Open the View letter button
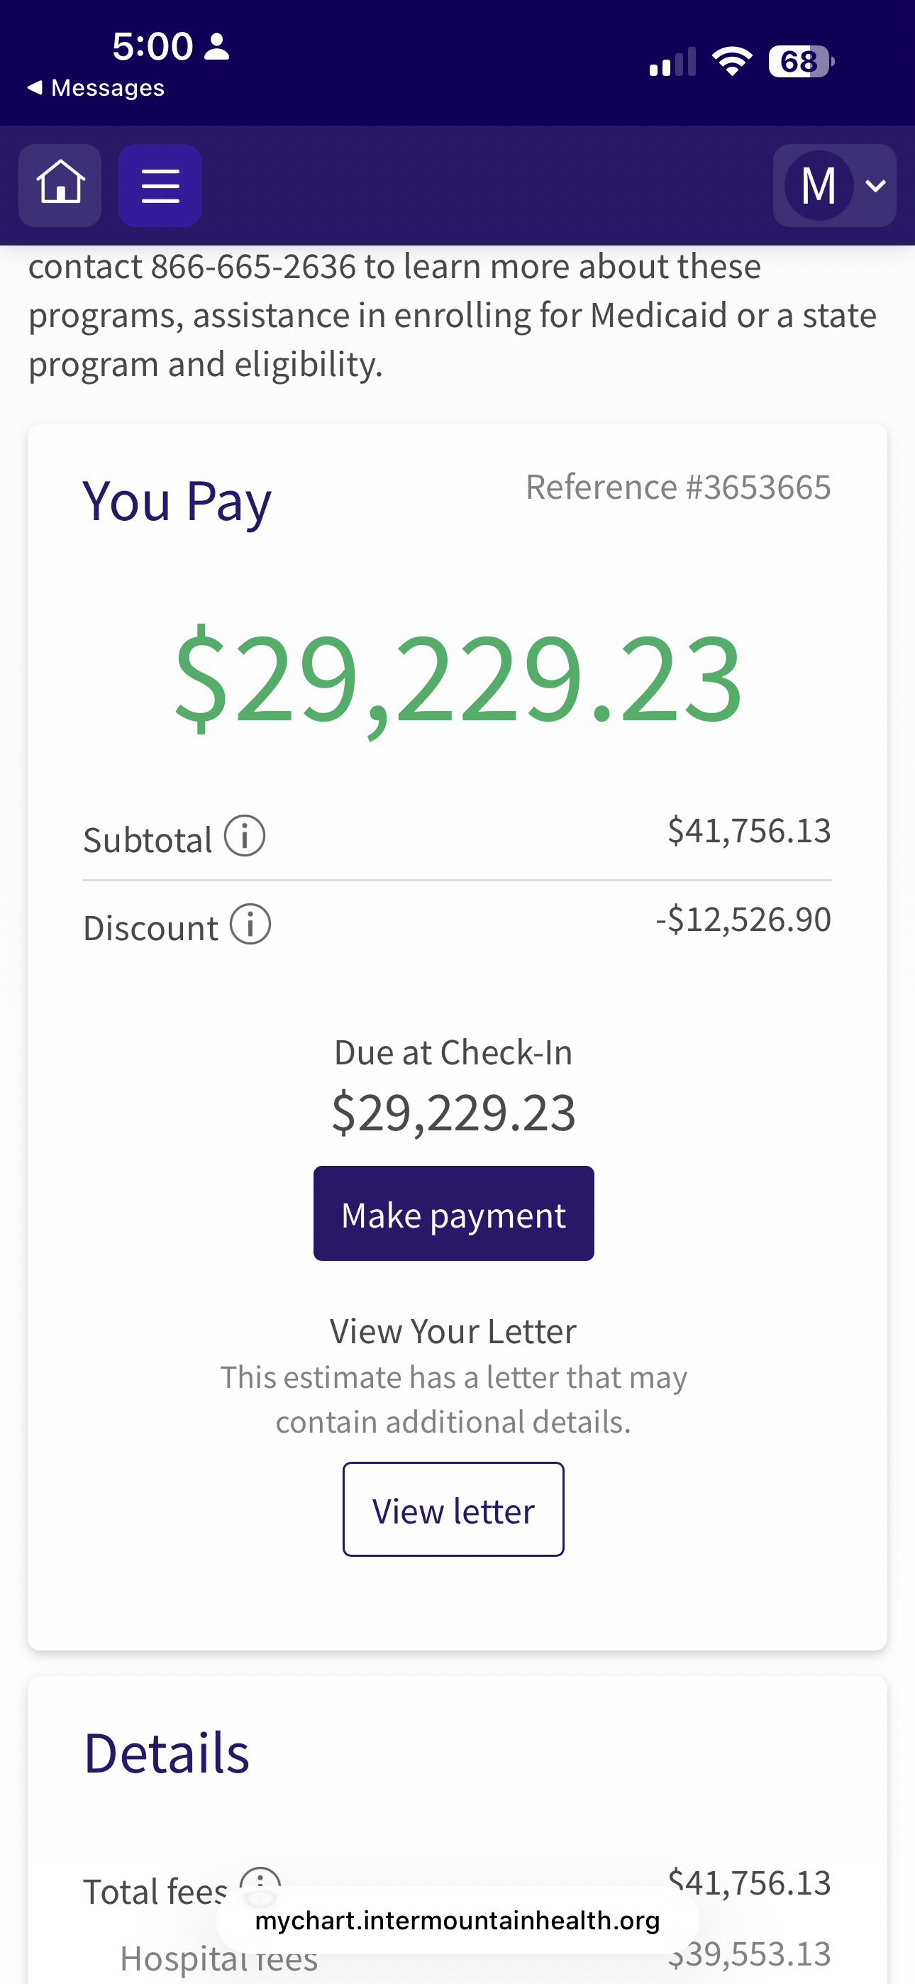Screen dimensions: 915x1984 click(x=453, y=1509)
